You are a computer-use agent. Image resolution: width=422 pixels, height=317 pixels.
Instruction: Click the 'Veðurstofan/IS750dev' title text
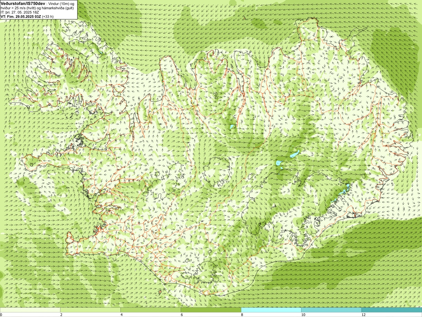pyautogui.click(x=23, y=3)
